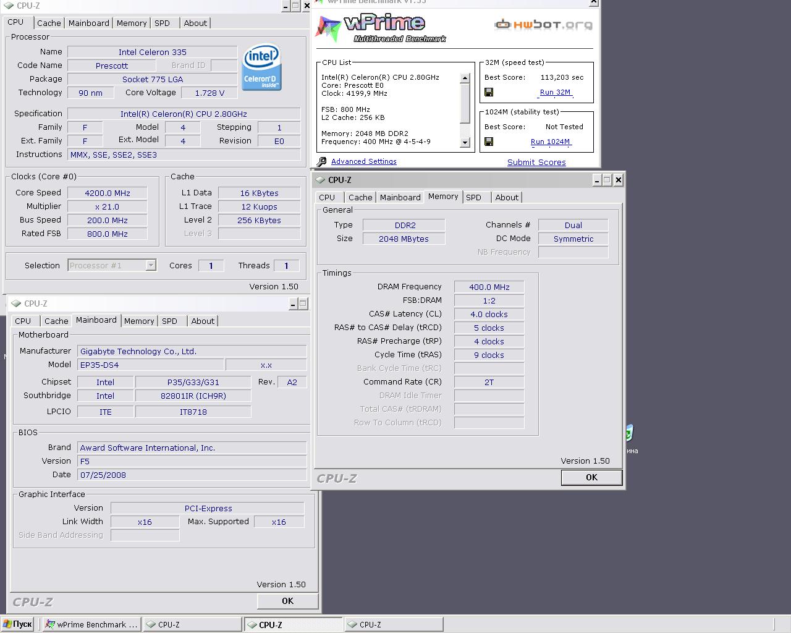
Task: Click the CPU-Z Memory window title icon
Action: pos(319,180)
